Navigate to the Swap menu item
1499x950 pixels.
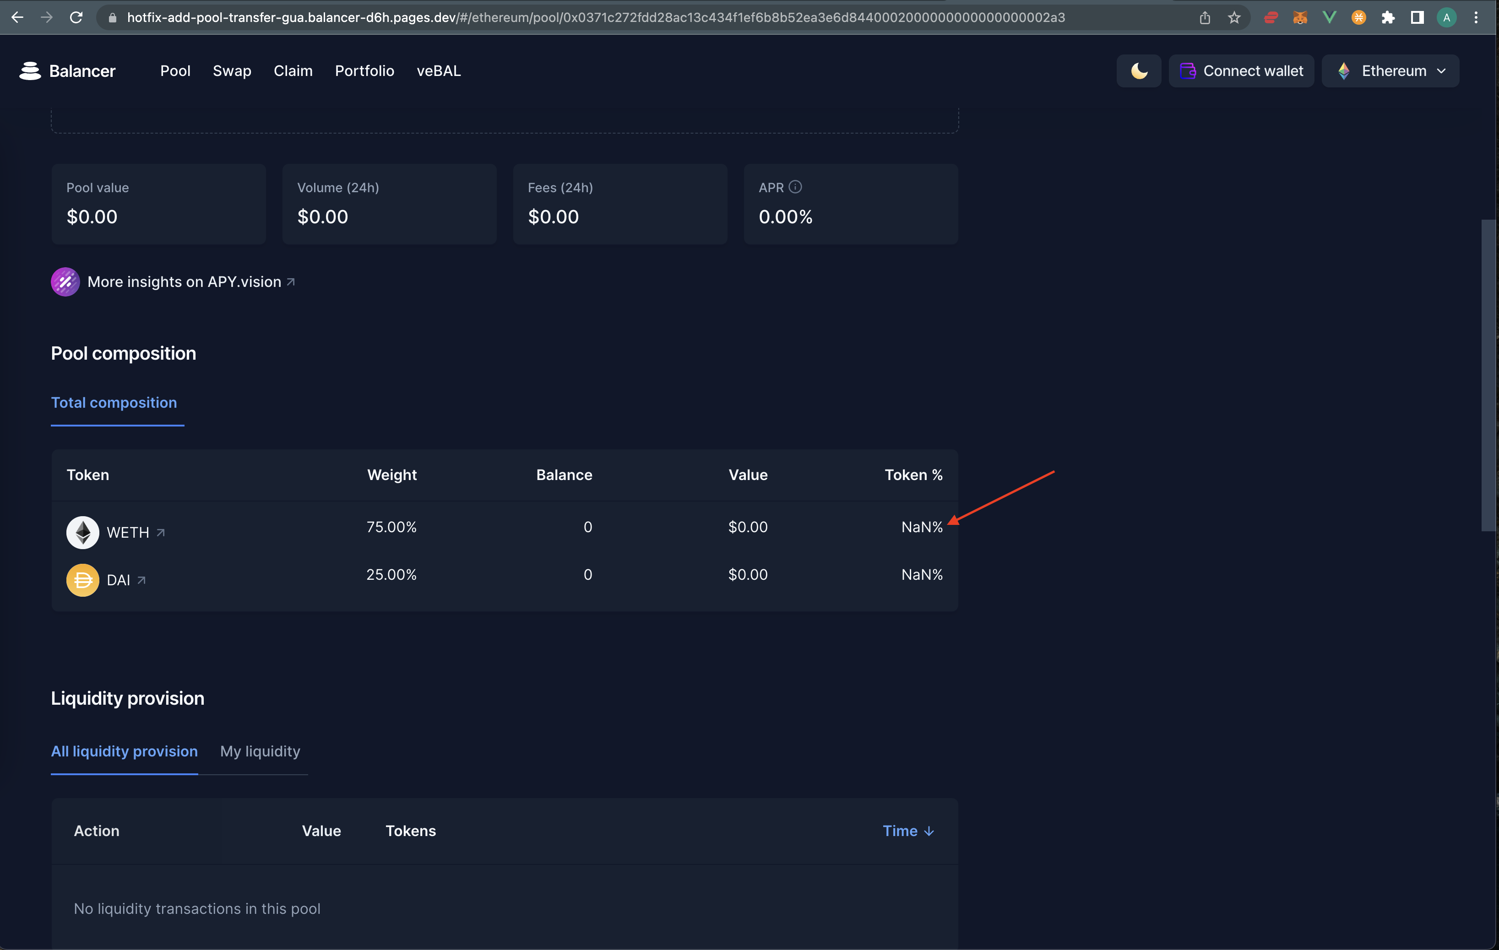232,70
